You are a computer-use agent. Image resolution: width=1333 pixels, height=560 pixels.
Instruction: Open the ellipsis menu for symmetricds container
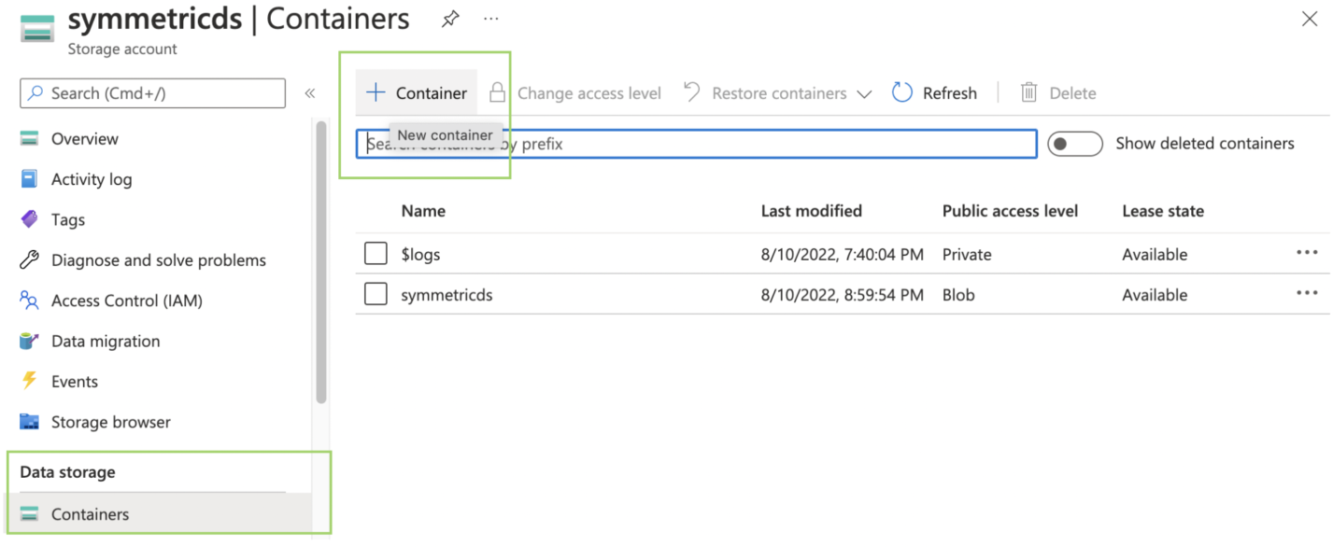pyautogui.click(x=1307, y=292)
